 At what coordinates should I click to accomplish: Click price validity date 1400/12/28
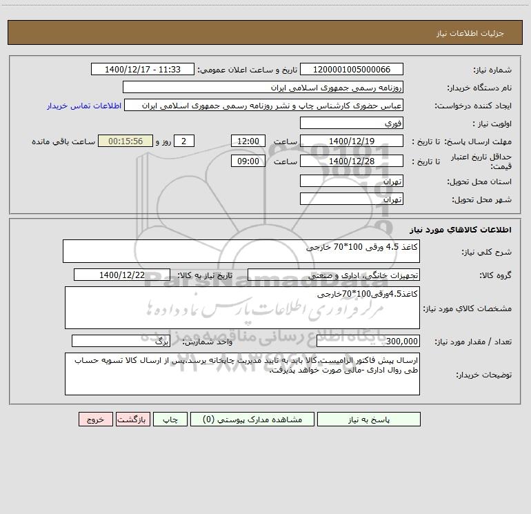[x=352, y=161]
